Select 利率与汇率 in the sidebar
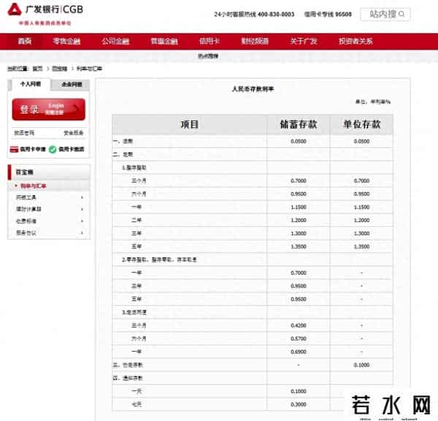The image size is (438, 421). click(34, 186)
